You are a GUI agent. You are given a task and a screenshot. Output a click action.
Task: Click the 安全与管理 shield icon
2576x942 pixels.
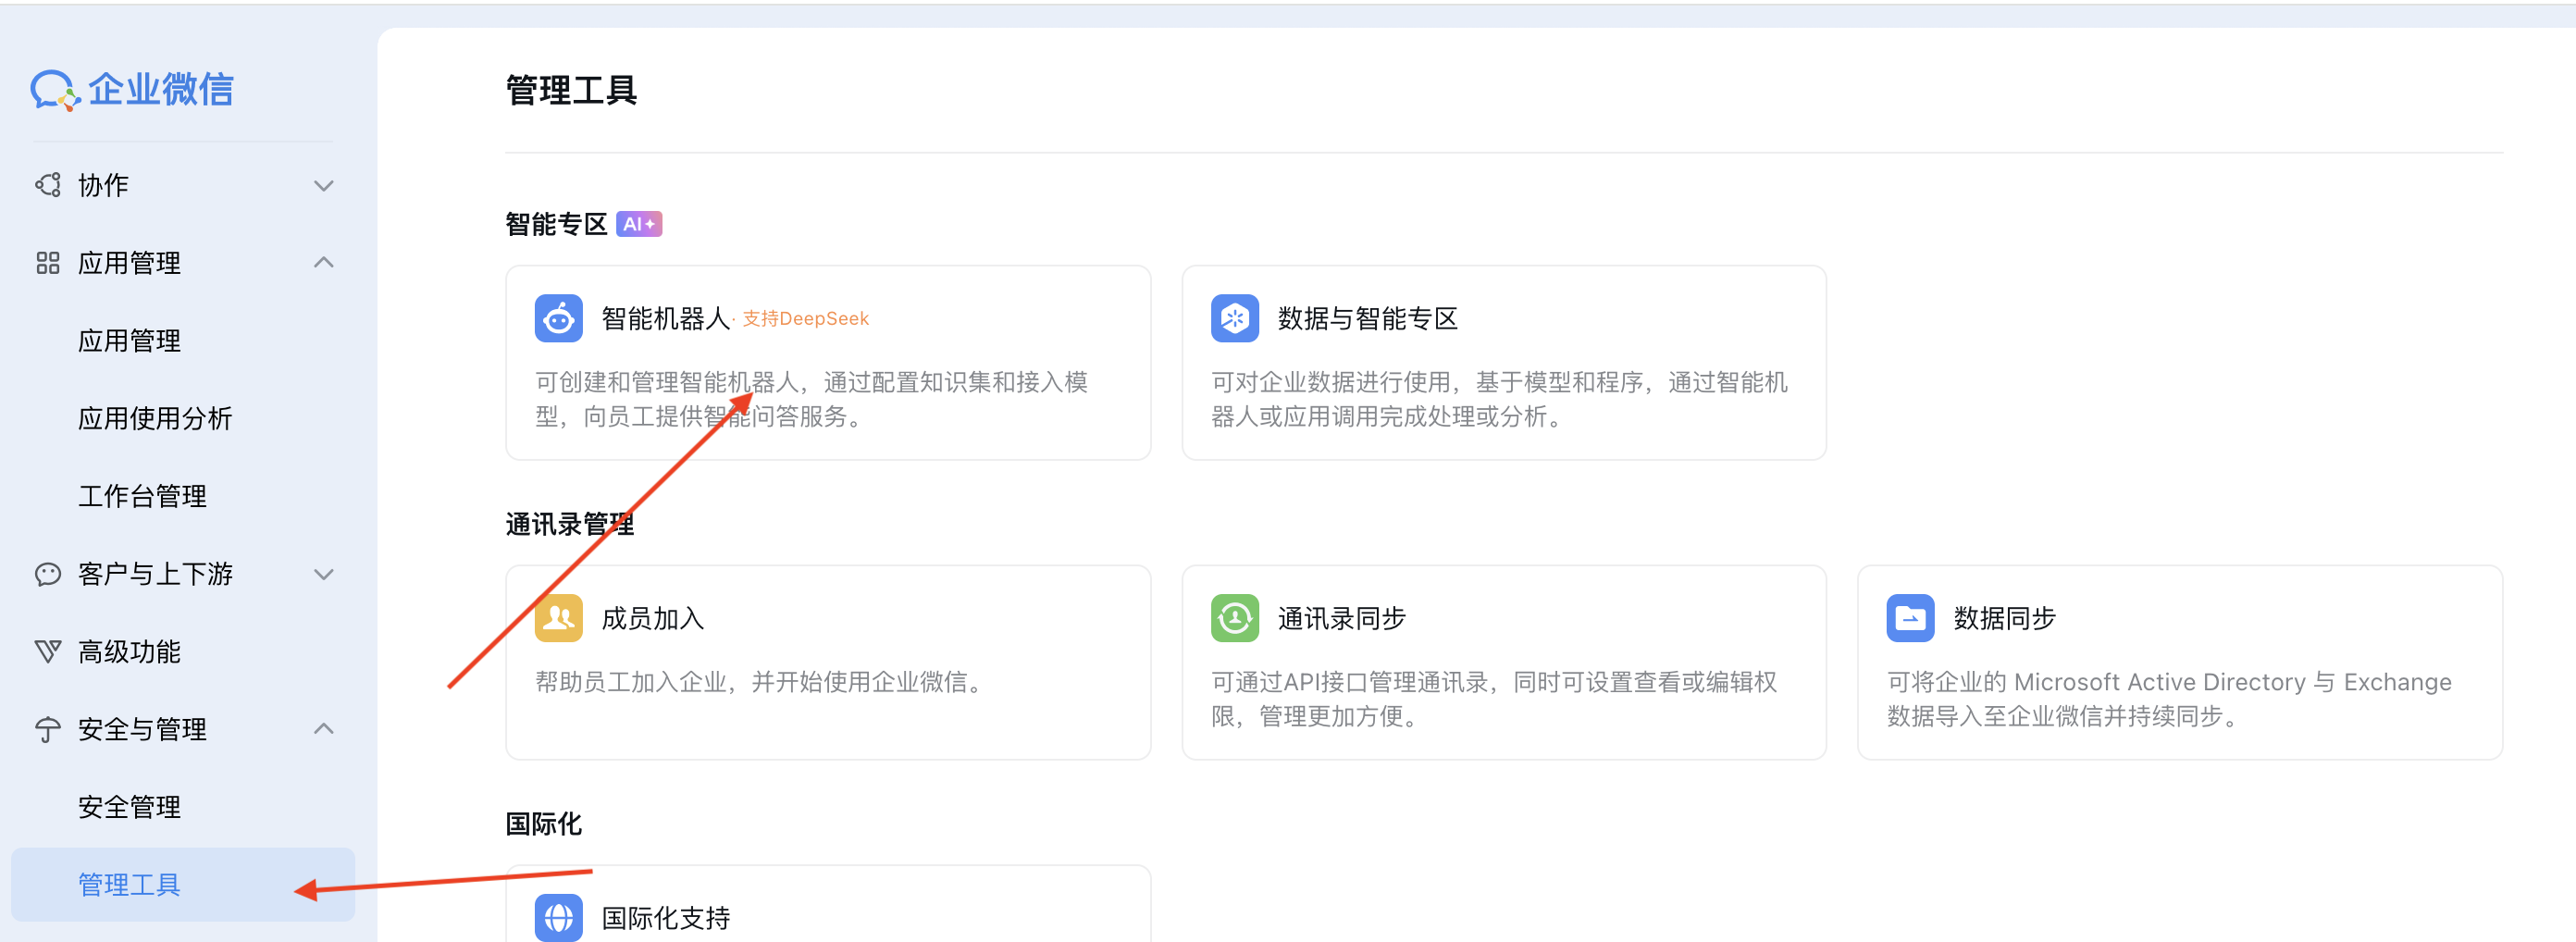pyautogui.click(x=47, y=728)
